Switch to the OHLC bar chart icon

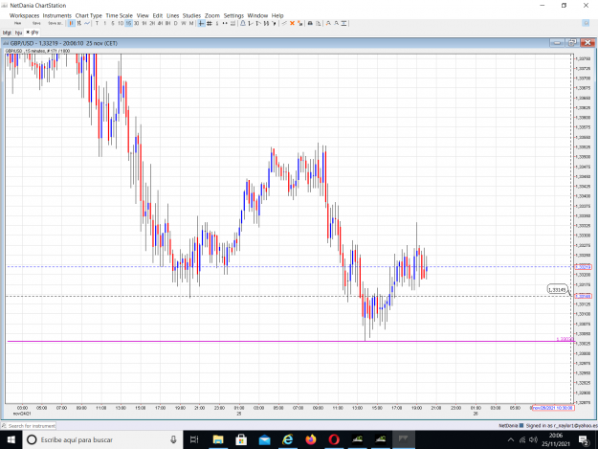pyautogui.click(x=79, y=23)
